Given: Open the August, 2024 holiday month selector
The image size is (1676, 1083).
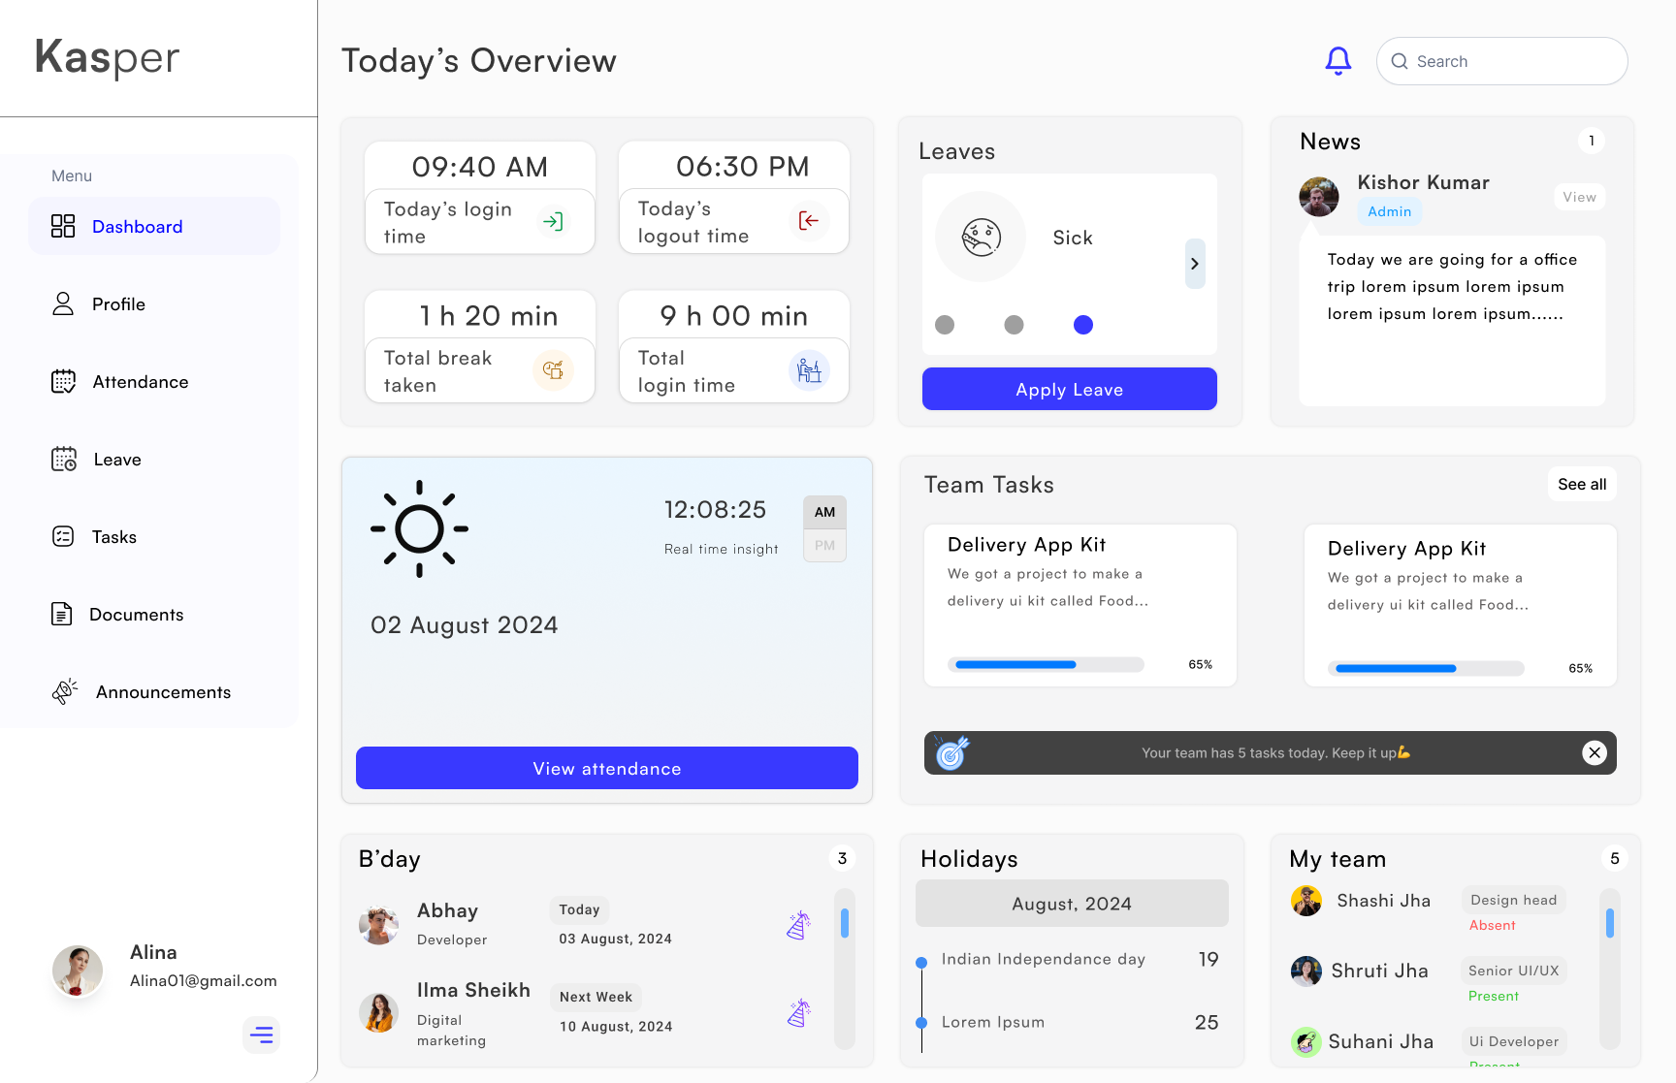Looking at the screenshot, I should point(1071,904).
